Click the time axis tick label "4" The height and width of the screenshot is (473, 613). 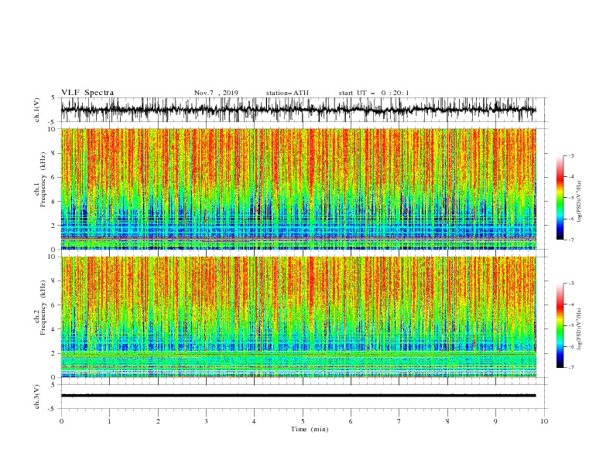tap(254, 421)
